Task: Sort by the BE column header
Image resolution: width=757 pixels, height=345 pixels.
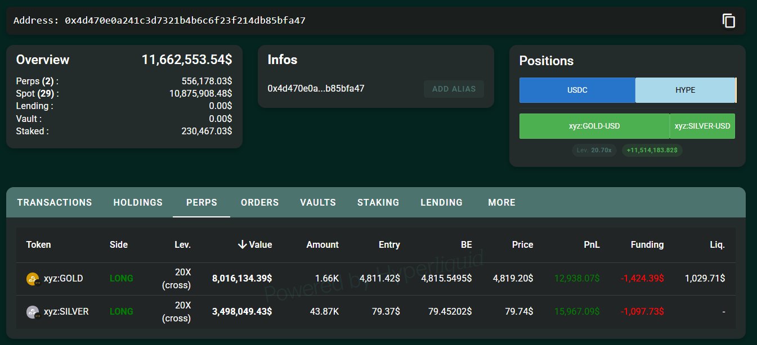Action: coord(466,244)
